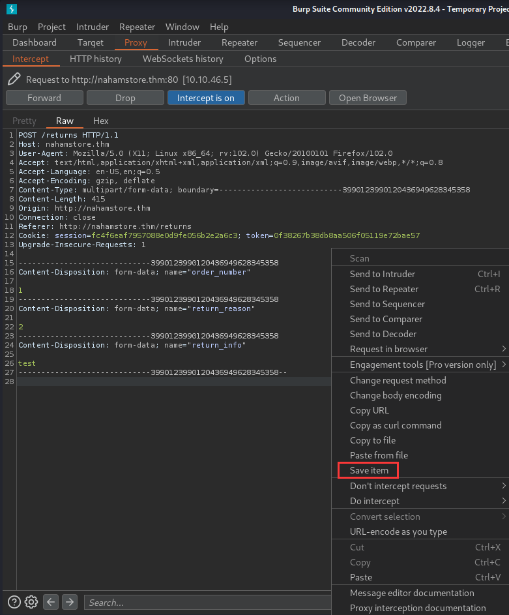Go to previous match with left arrow
Viewport: 509px width, 615px height.
click(x=51, y=602)
